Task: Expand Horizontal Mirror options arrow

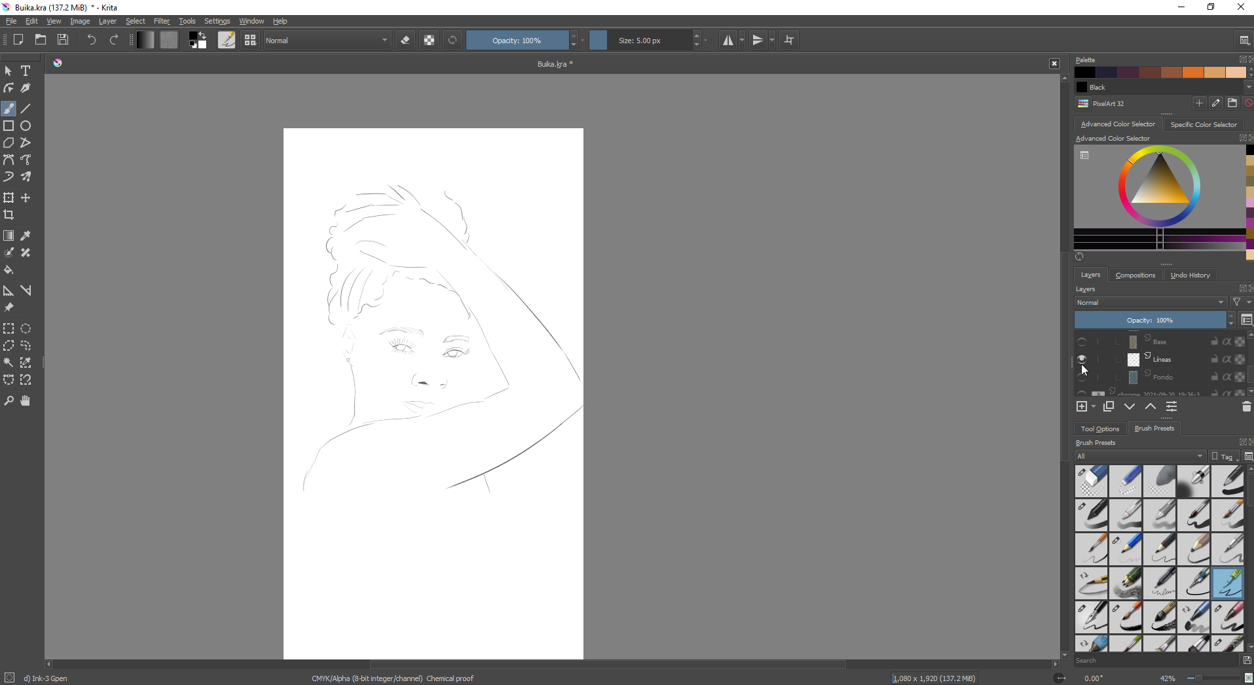Action: pos(742,40)
